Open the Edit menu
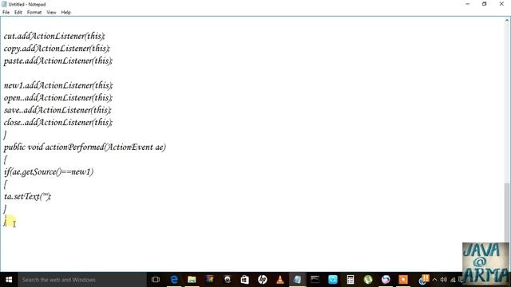 18,13
